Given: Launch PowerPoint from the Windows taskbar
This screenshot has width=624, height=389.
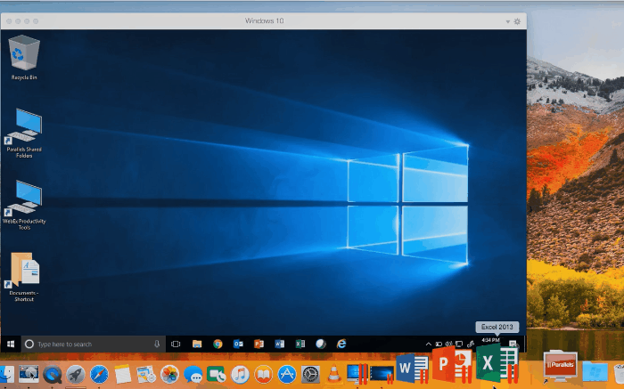Looking at the screenshot, I should (x=259, y=344).
